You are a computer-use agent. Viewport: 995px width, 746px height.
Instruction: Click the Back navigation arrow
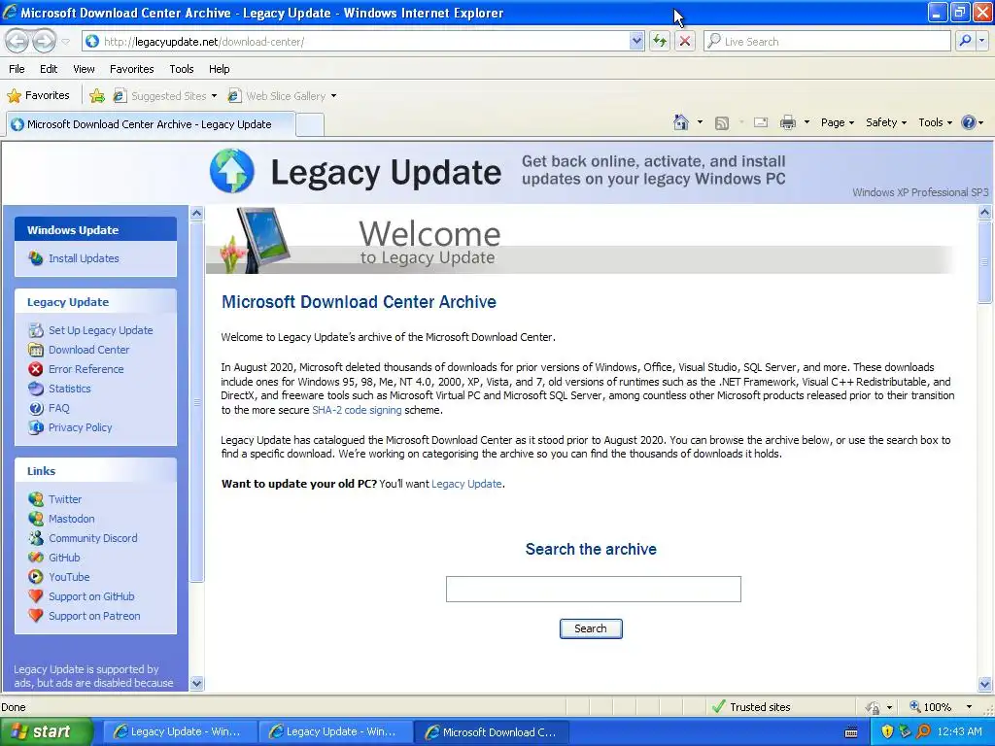[17, 41]
